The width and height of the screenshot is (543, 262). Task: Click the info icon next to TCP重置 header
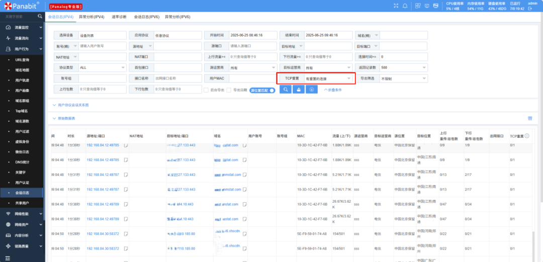click(527, 136)
